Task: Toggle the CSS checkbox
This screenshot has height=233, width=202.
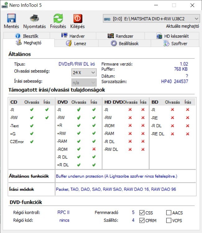Action: 142,213
